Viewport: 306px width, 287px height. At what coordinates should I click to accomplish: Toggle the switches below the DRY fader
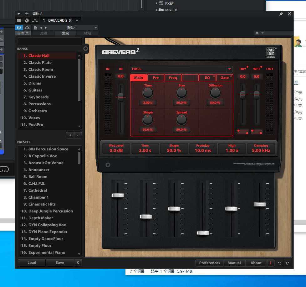tap(243, 132)
